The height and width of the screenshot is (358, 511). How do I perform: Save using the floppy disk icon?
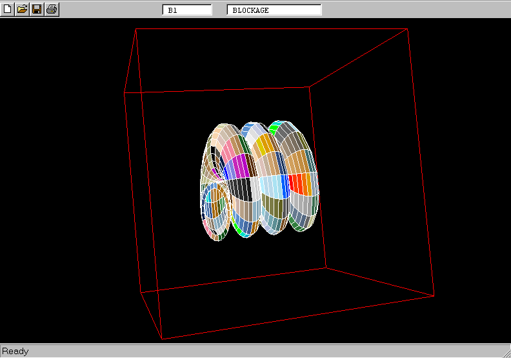click(37, 9)
